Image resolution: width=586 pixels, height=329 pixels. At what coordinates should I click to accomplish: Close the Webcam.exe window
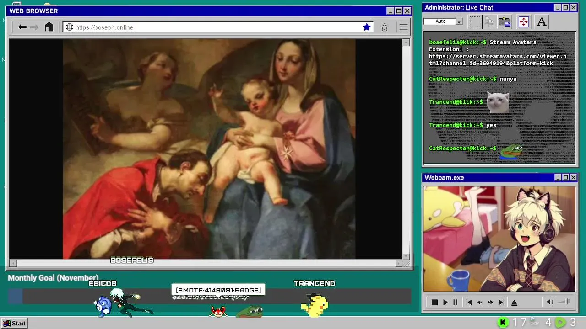click(573, 177)
